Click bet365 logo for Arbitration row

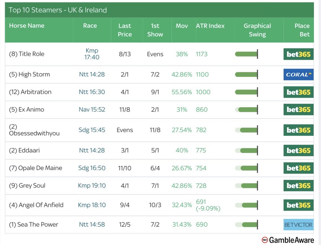tap(298, 92)
